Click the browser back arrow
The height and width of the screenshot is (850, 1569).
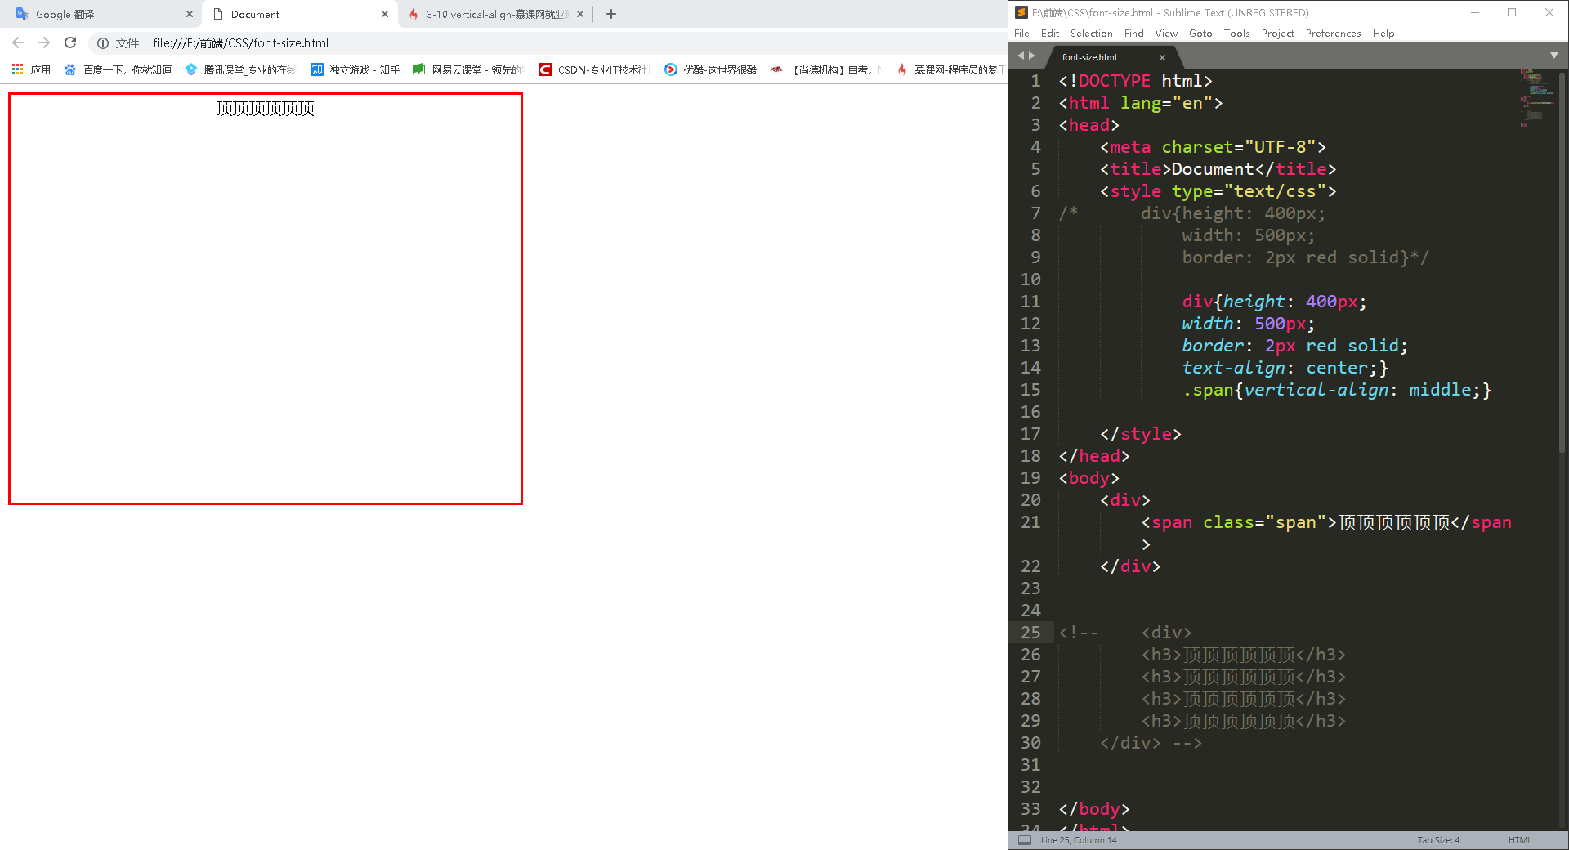point(18,43)
